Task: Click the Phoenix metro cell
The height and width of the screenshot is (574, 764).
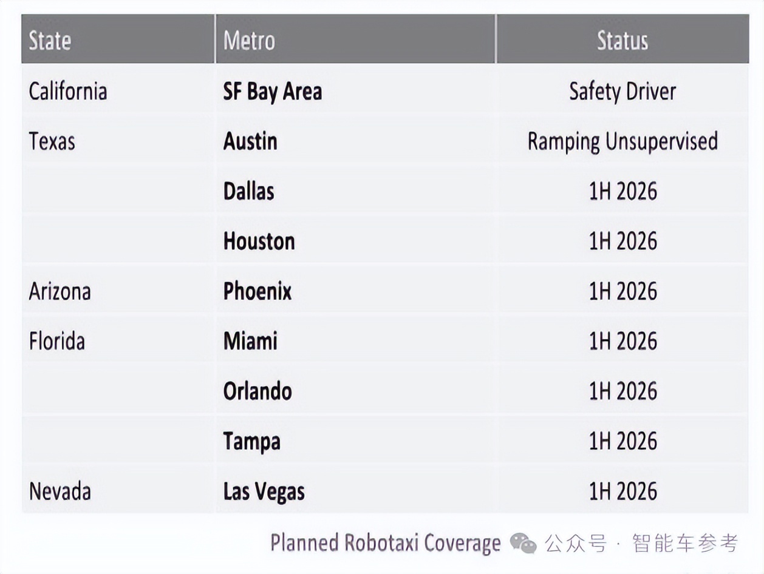Action: point(258,291)
